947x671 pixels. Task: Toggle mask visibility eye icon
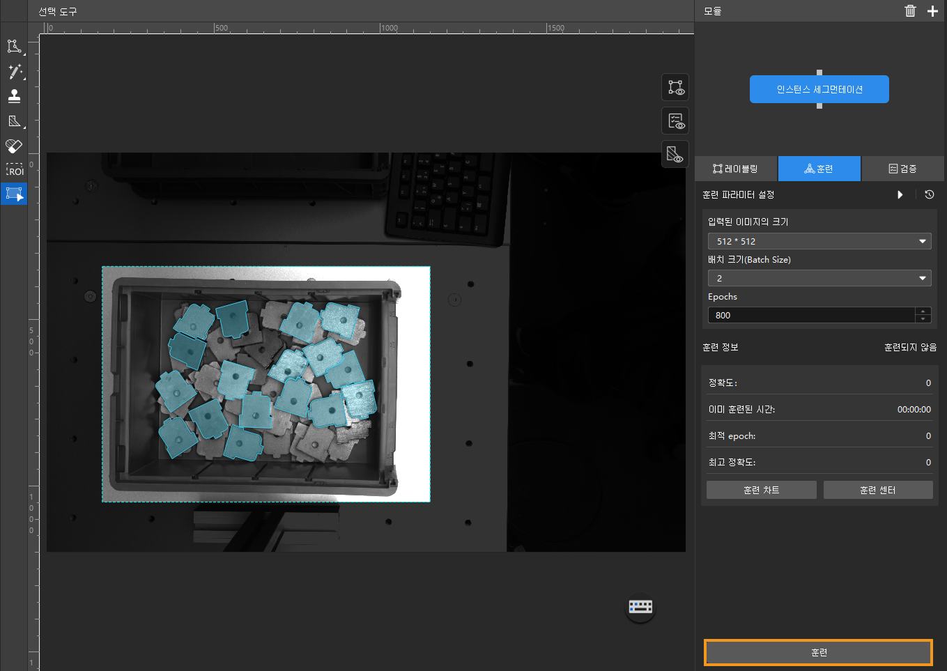click(675, 154)
